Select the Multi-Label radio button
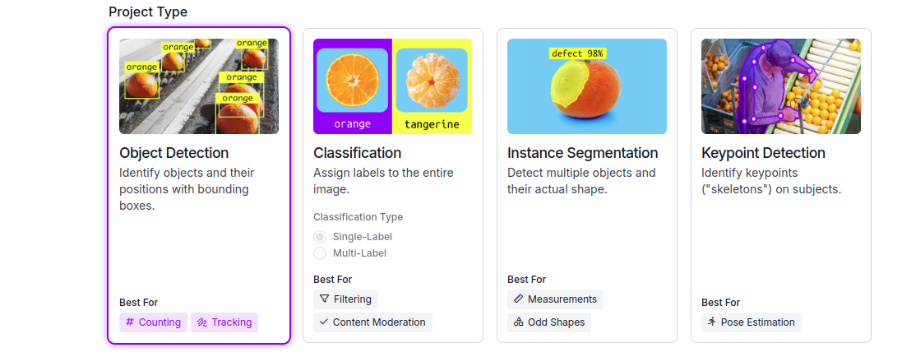This screenshot has width=902, height=357. coord(320,253)
